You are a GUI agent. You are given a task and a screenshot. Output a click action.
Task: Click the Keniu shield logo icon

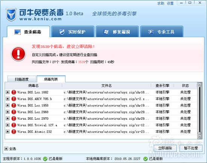pos(11,15)
